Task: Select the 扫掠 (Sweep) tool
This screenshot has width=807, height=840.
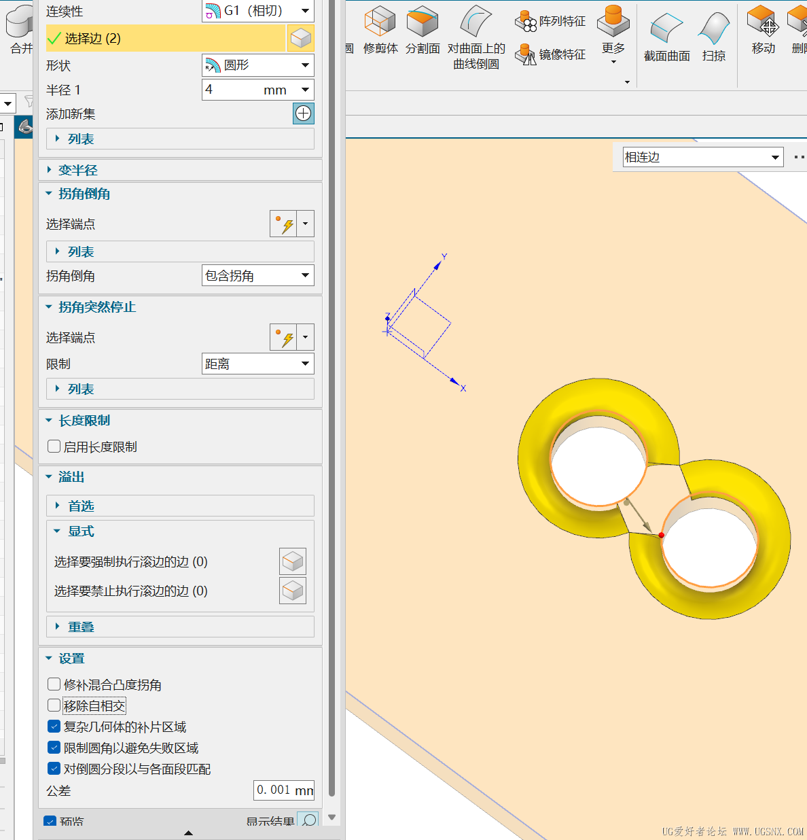Action: pyautogui.click(x=713, y=34)
